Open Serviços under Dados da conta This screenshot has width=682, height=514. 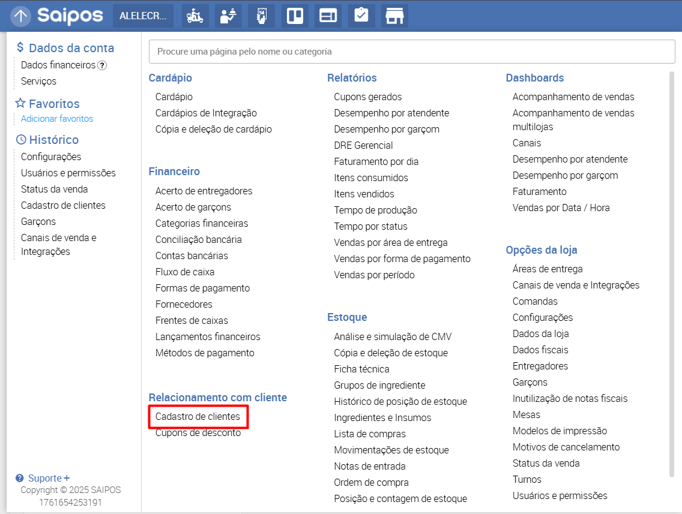pos(38,81)
